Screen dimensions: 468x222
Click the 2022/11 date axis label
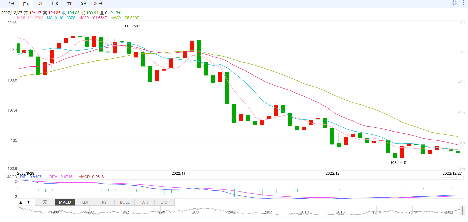(178, 173)
